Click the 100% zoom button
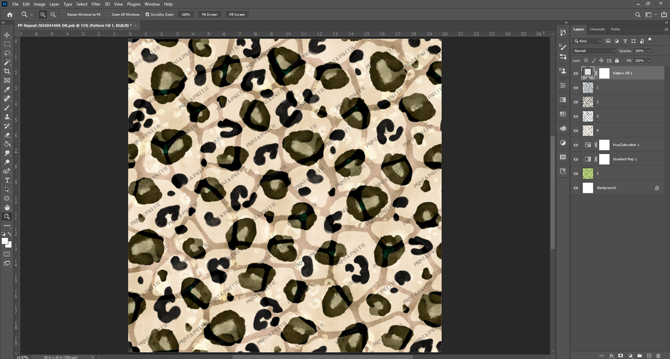 (186, 14)
